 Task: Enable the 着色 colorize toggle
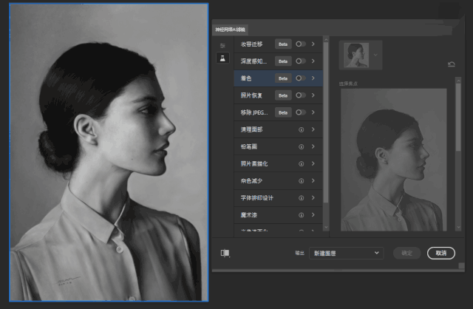click(x=300, y=78)
